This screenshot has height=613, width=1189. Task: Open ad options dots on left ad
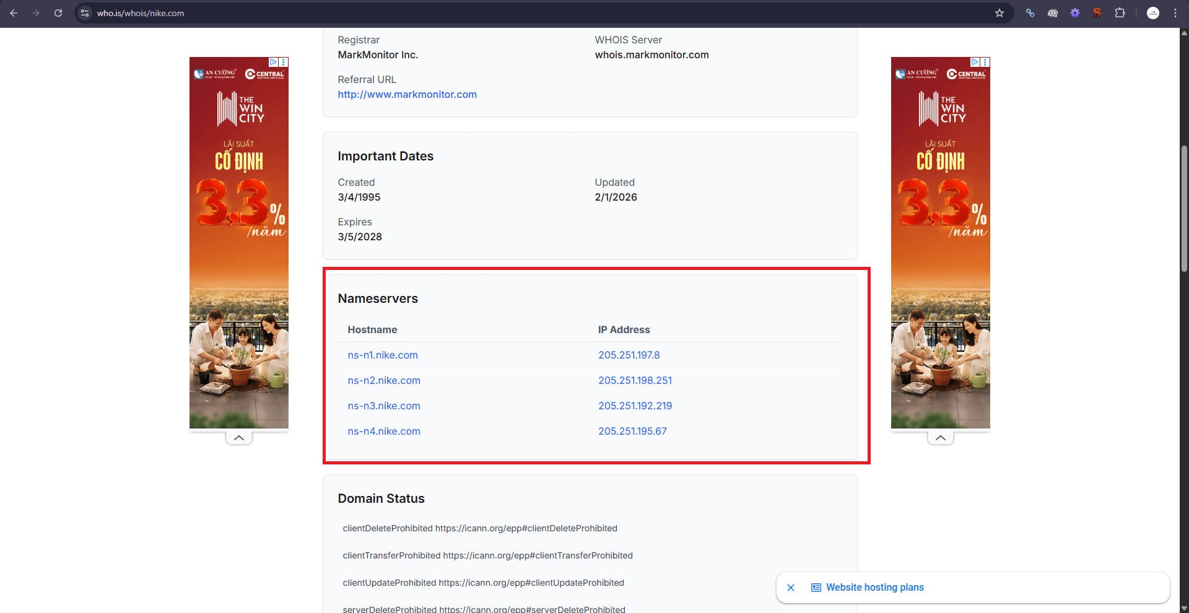pos(284,62)
